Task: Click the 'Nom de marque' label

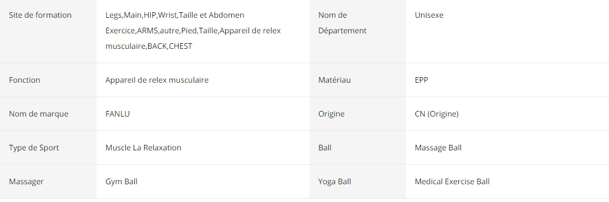Action: (x=38, y=114)
